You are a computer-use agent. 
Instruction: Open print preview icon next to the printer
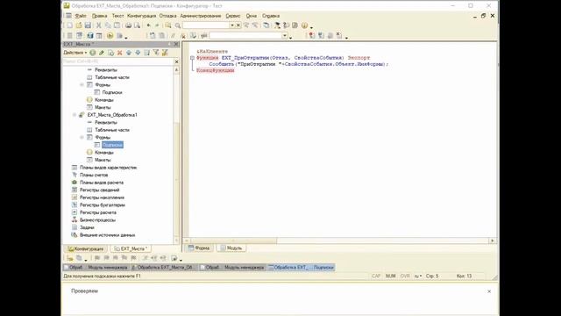pos(137,25)
